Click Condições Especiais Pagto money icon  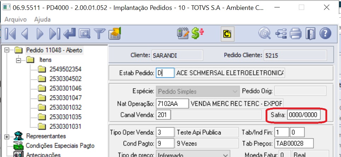(x=18, y=145)
